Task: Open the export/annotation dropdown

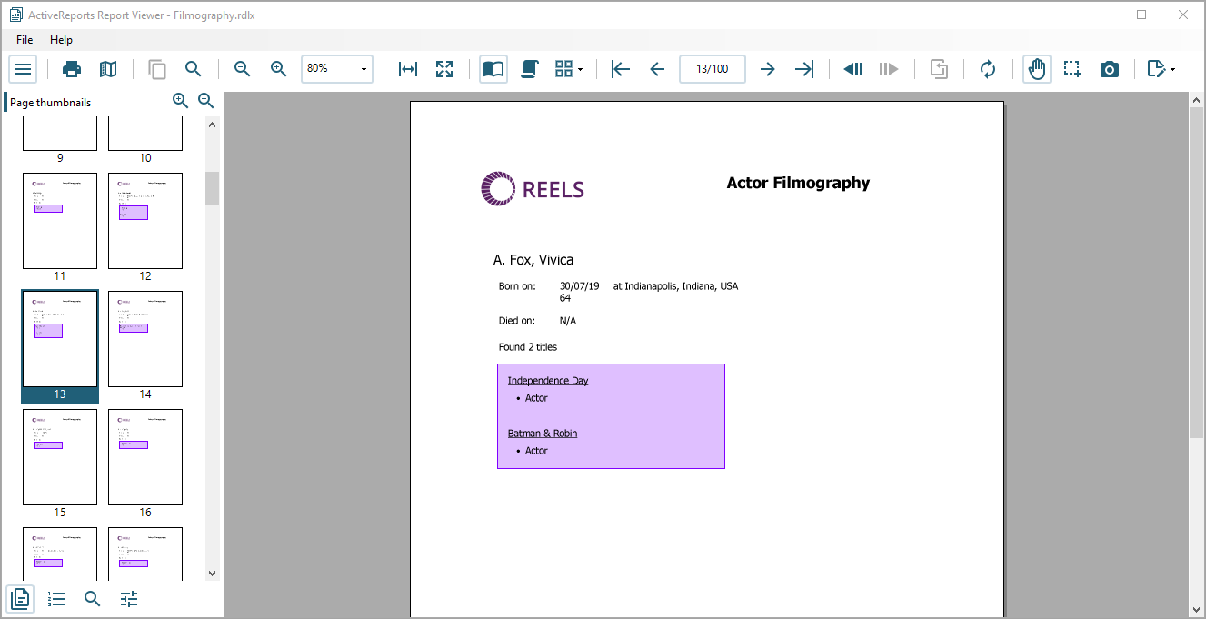Action: (x=1161, y=69)
